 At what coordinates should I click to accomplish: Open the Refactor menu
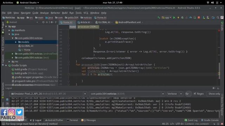(55, 13)
